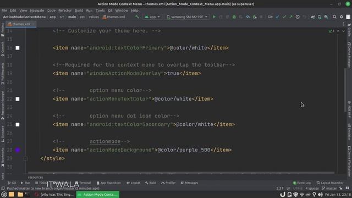352x198 pixels.
Task: Click Search Everywhere magnifier icon
Action: (334, 17)
